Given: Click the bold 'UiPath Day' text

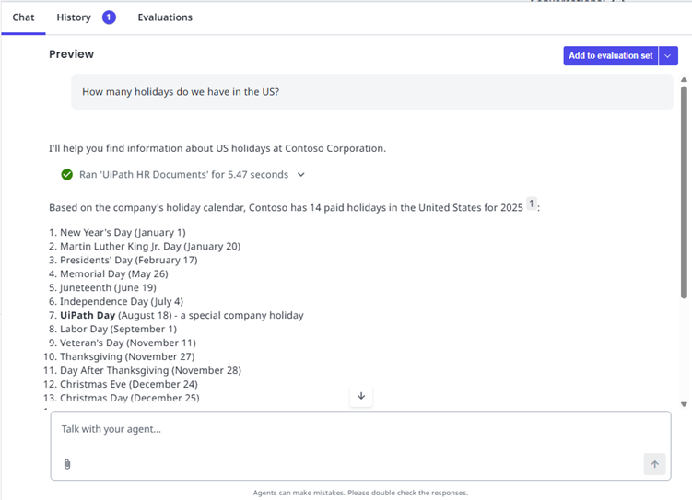Looking at the screenshot, I should (86, 315).
